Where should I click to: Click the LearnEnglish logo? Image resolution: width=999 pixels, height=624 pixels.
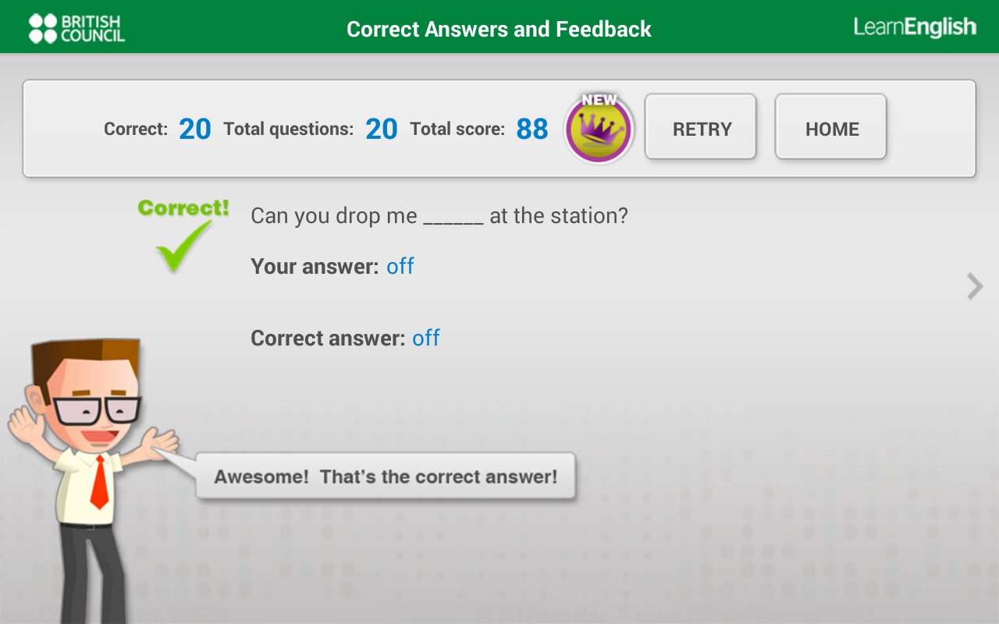915,27
